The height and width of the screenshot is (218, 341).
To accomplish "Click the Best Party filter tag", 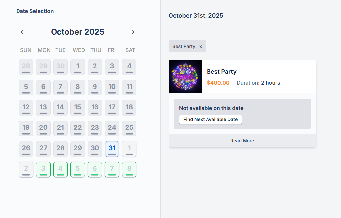I will pyautogui.click(x=184, y=47).
